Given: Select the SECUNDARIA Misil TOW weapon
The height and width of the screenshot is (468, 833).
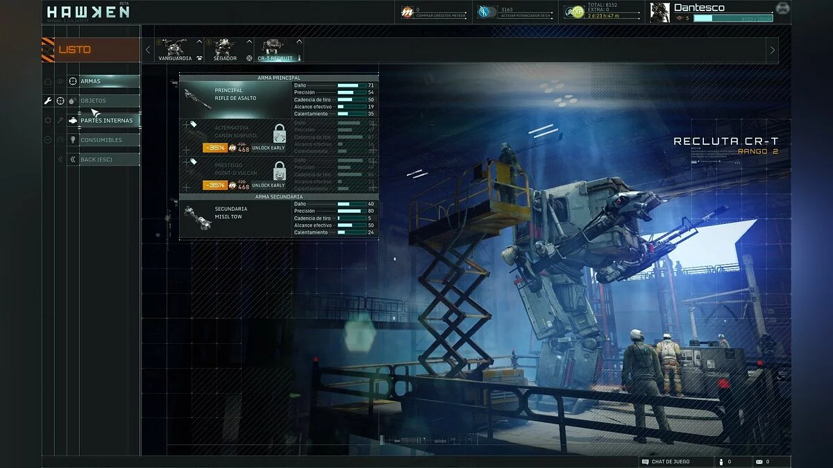Looking at the screenshot, I should pyautogui.click(x=235, y=218).
